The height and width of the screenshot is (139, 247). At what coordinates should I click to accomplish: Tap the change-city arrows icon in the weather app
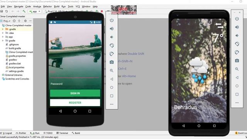tap(220, 25)
